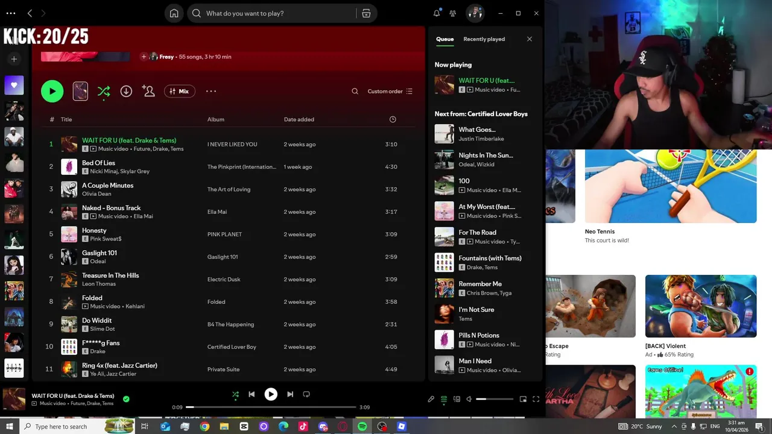This screenshot has width=772, height=434.
Task: Open more options for the playlist
Action: 211,91
